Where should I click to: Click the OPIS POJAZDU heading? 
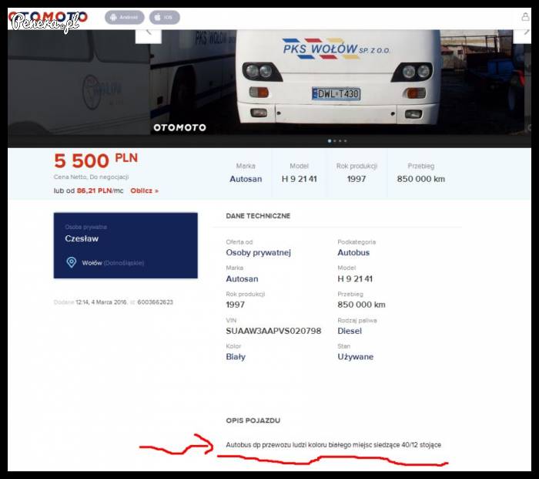(253, 421)
